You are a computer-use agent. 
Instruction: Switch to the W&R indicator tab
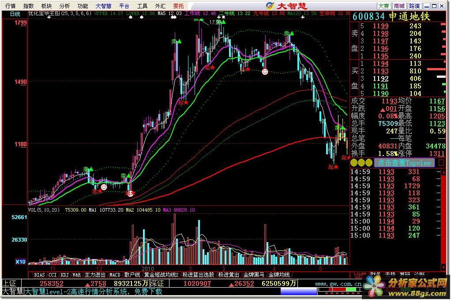click(x=76, y=275)
